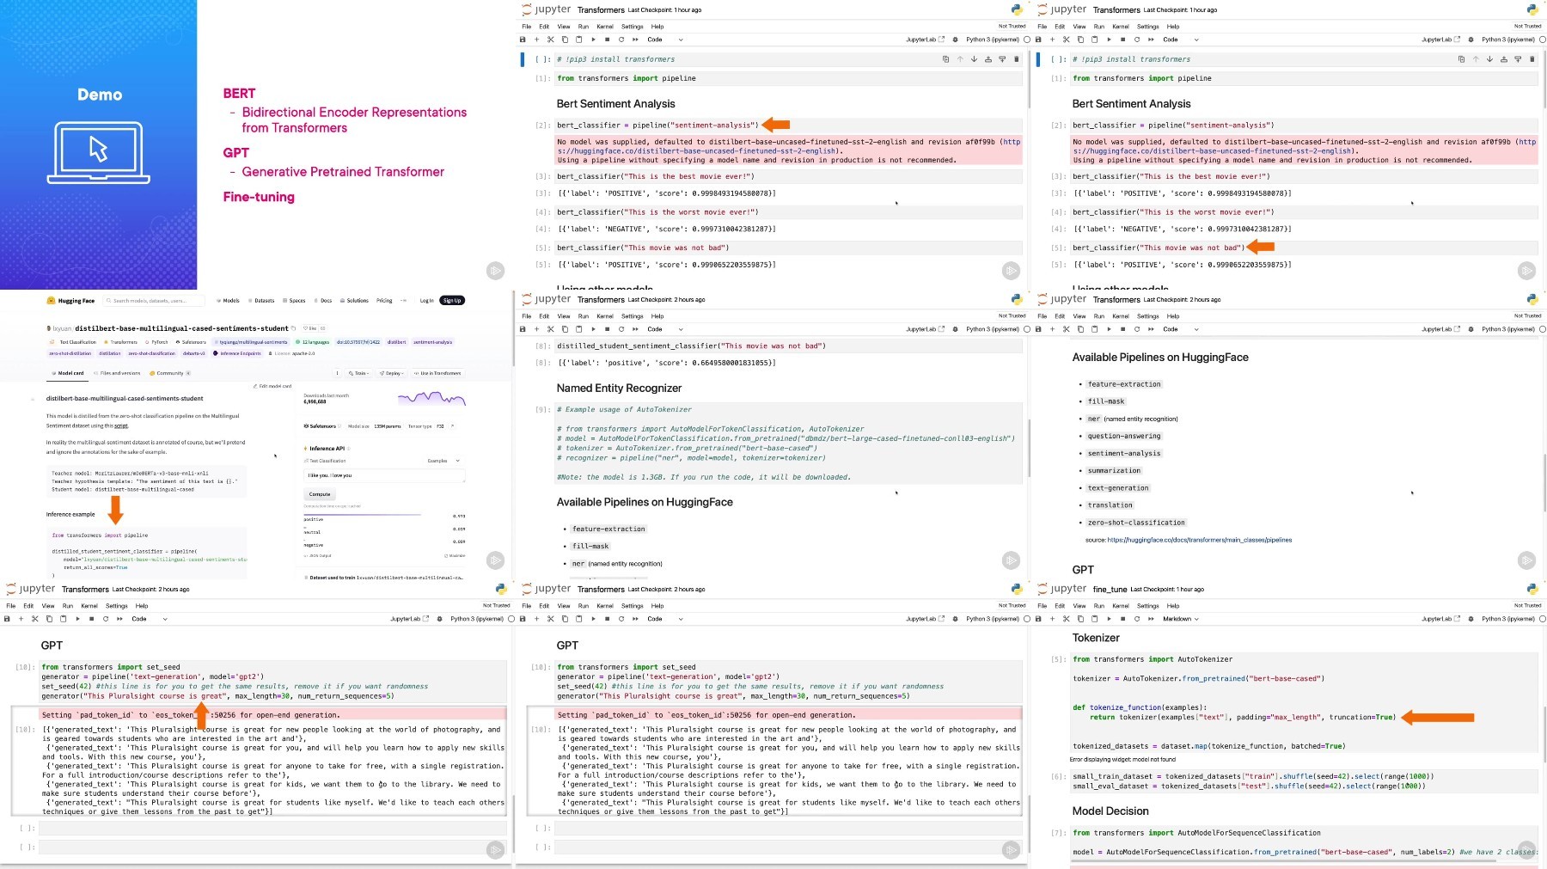This screenshot has width=1547, height=869.
Task: Switch to the Community tab
Action: coord(169,373)
